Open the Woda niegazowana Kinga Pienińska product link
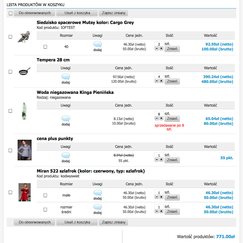Viewport: 243px width, 243px height. [x=75, y=92]
